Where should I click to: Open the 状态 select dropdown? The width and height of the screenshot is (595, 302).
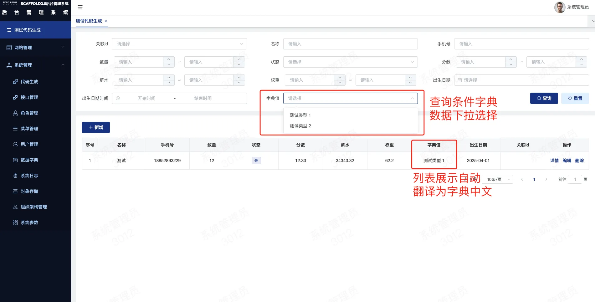click(x=351, y=62)
